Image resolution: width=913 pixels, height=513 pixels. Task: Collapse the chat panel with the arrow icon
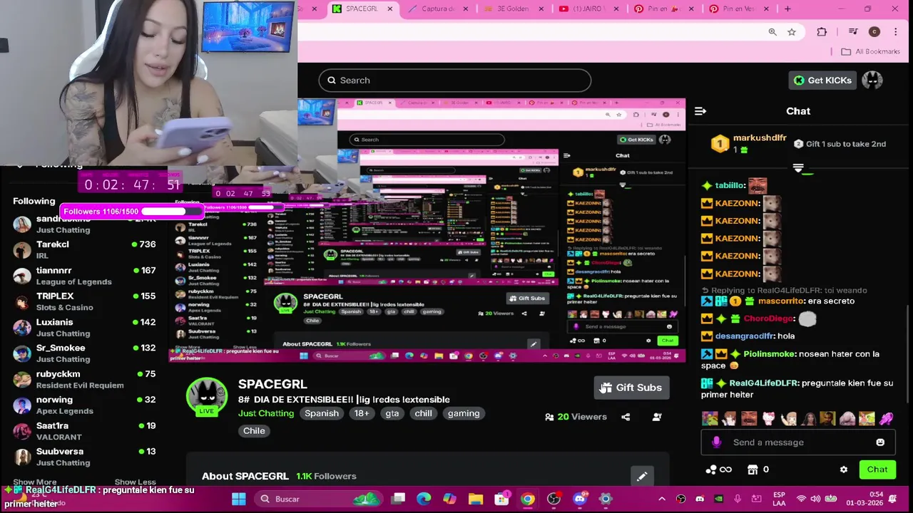700,111
